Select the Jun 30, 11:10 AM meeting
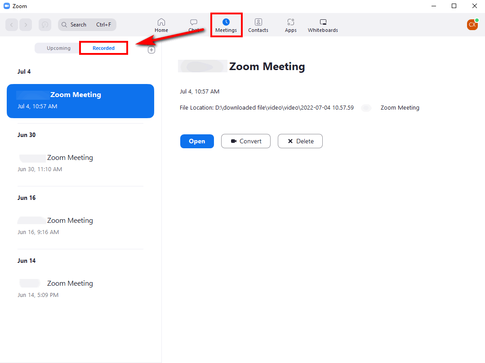 [80, 163]
